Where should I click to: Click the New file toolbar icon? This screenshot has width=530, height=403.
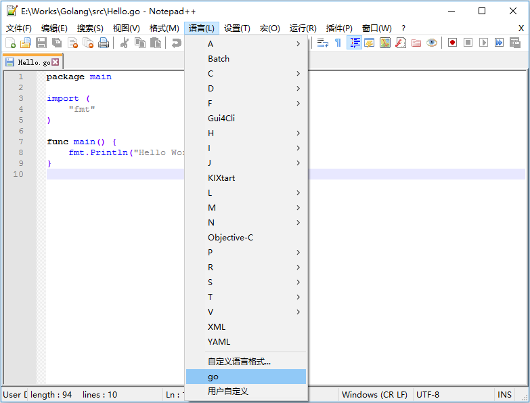pos(10,43)
